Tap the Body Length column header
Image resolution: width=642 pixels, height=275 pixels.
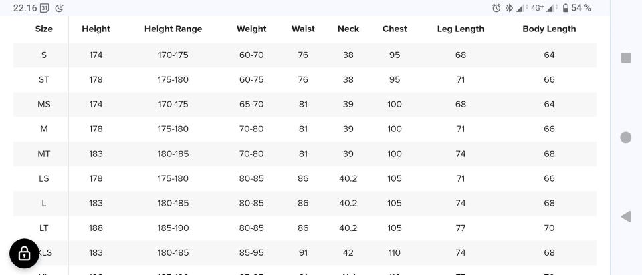click(x=549, y=29)
